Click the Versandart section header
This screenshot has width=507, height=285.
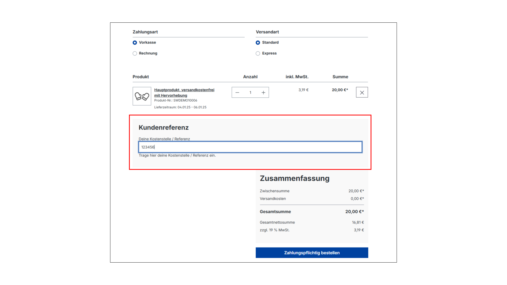[267, 32]
